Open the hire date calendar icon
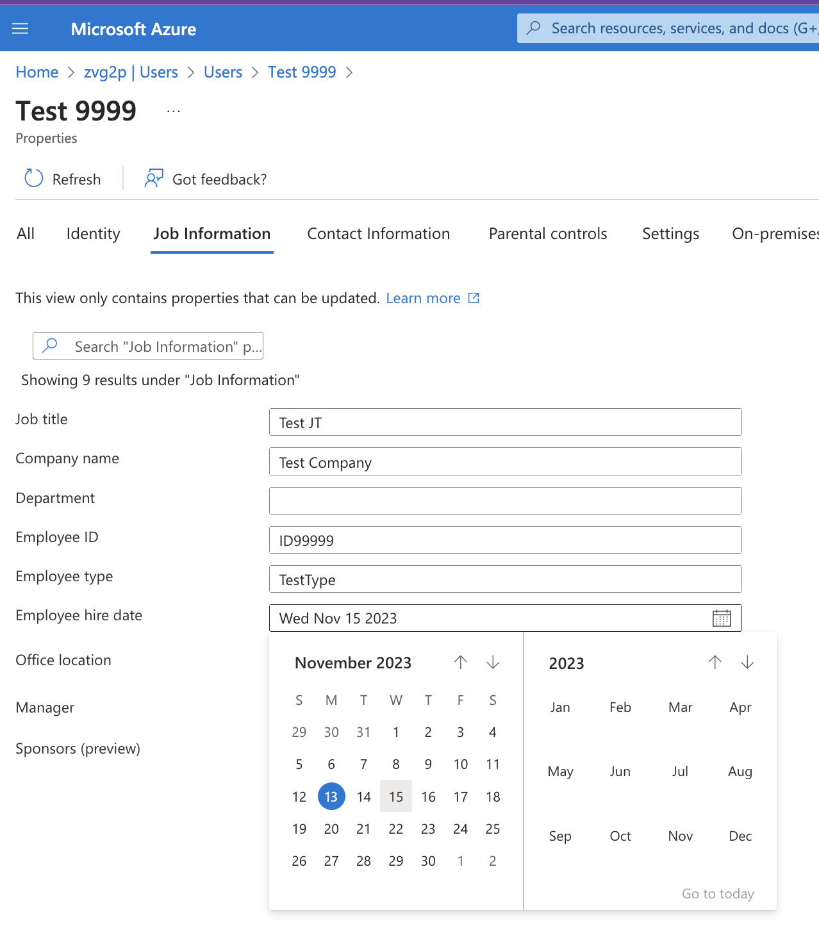Viewport: 819px width, 933px height. 722,618
